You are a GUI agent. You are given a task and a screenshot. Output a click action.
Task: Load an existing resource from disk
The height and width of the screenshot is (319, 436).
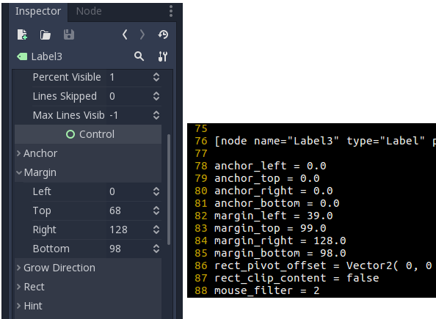(46, 35)
